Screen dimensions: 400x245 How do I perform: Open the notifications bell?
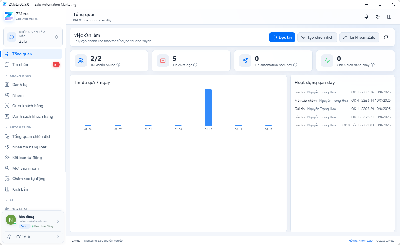coord(366,17)
